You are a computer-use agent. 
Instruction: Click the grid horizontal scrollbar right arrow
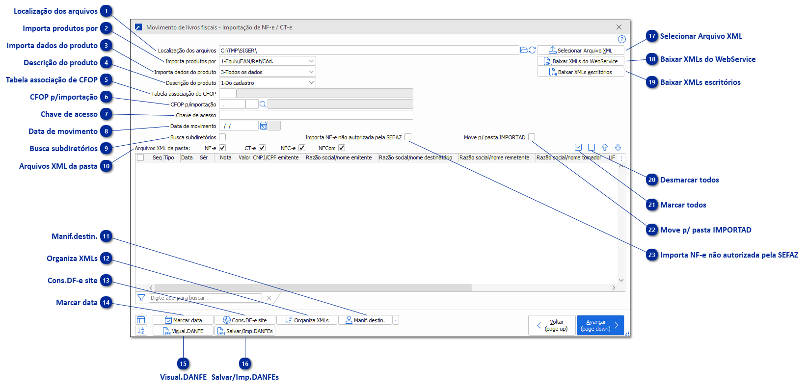coord(614,287)
